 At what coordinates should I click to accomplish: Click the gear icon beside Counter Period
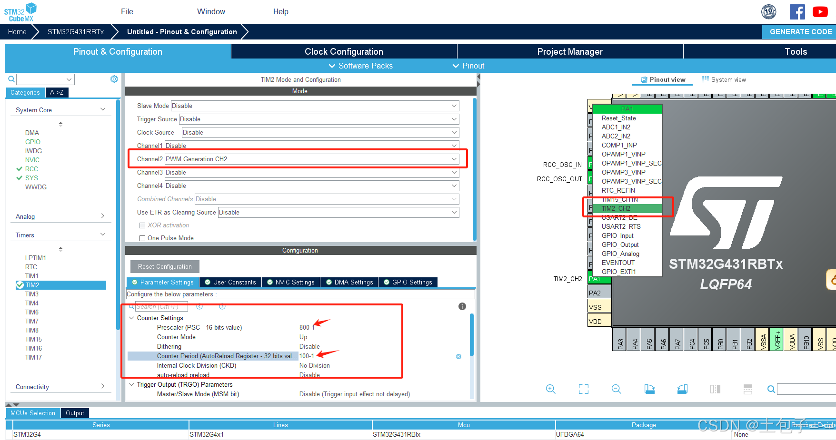pyautogui.click(x=459, y=356)
